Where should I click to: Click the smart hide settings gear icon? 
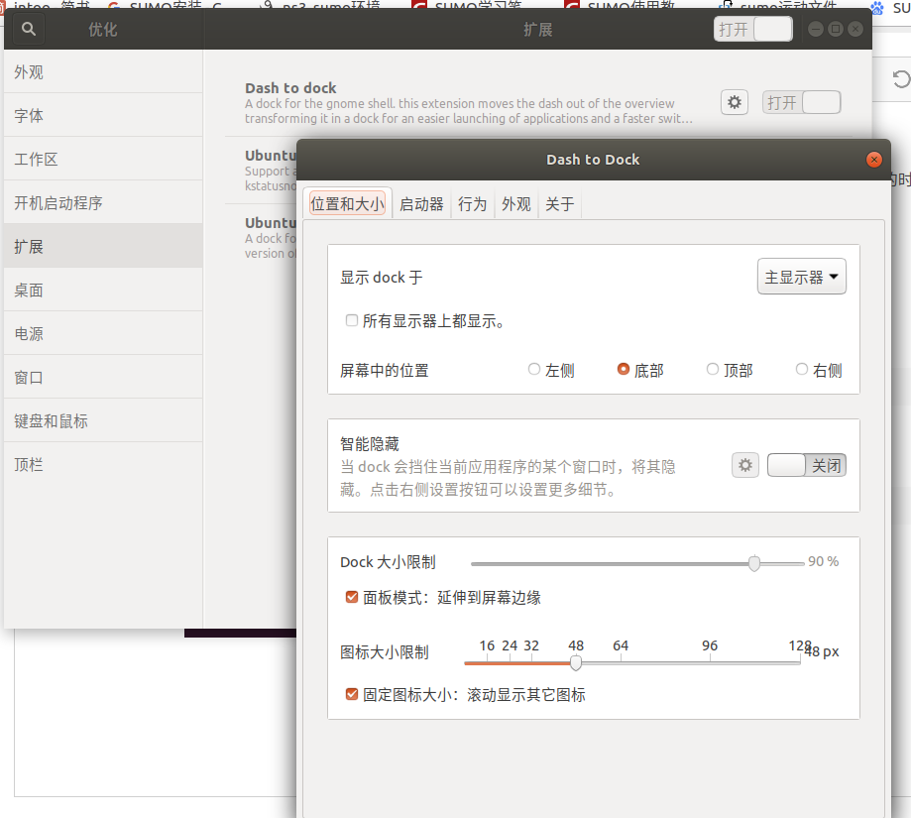[x=744, y=464]
